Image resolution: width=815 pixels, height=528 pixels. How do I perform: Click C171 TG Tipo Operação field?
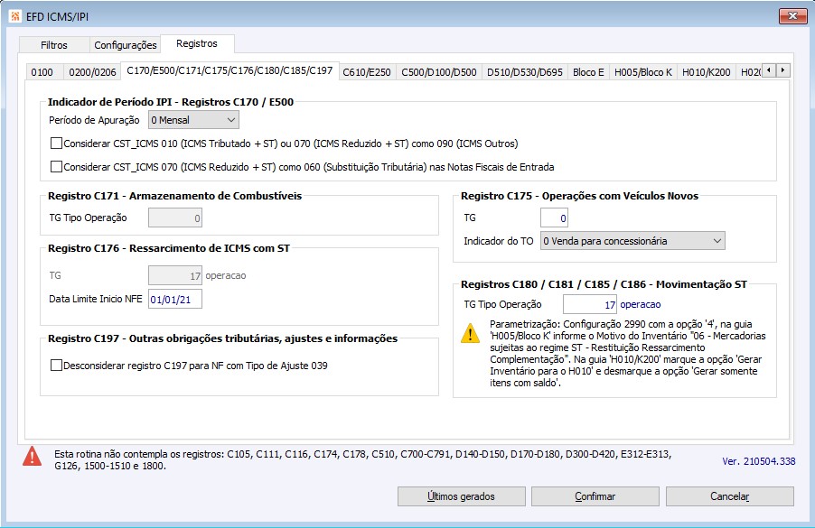[x=175, y=218]
